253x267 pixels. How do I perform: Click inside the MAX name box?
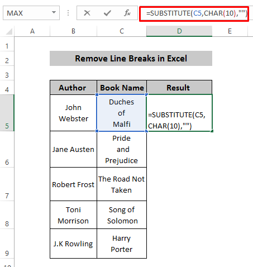click(x=27, y=13)
